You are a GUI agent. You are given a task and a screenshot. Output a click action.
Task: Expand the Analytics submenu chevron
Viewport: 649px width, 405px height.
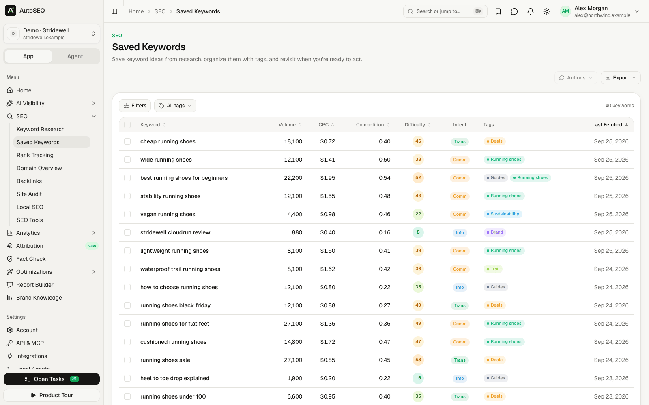click(94, 233)
